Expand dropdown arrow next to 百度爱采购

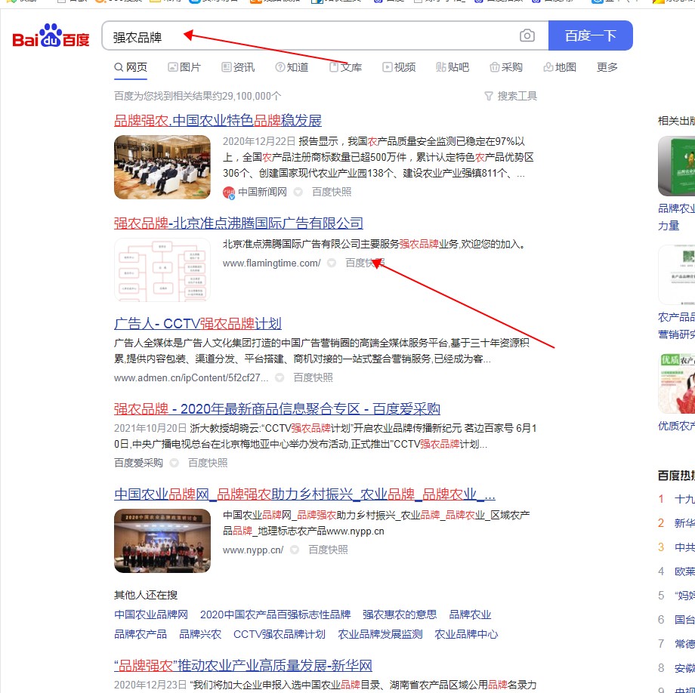pos(175,464)
